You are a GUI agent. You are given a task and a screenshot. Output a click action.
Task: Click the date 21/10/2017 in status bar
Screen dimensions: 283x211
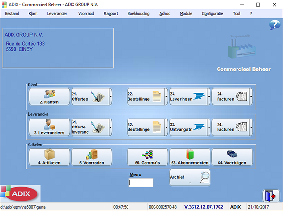click(258, 207)
